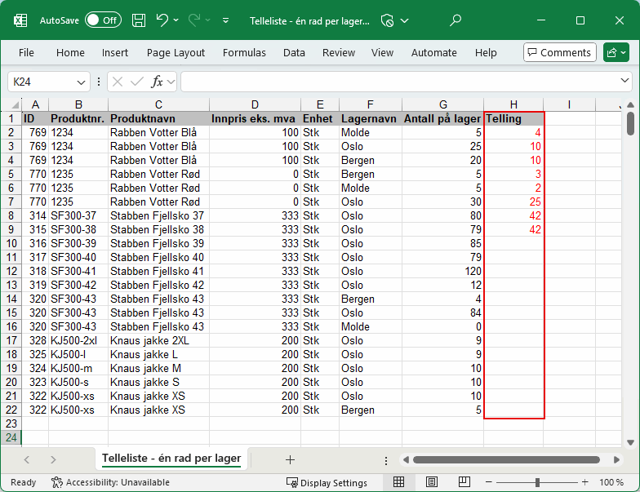Open the Formulas ribbon tab
The width and height of the screenshot is (640, 492).
click(244, 52)
